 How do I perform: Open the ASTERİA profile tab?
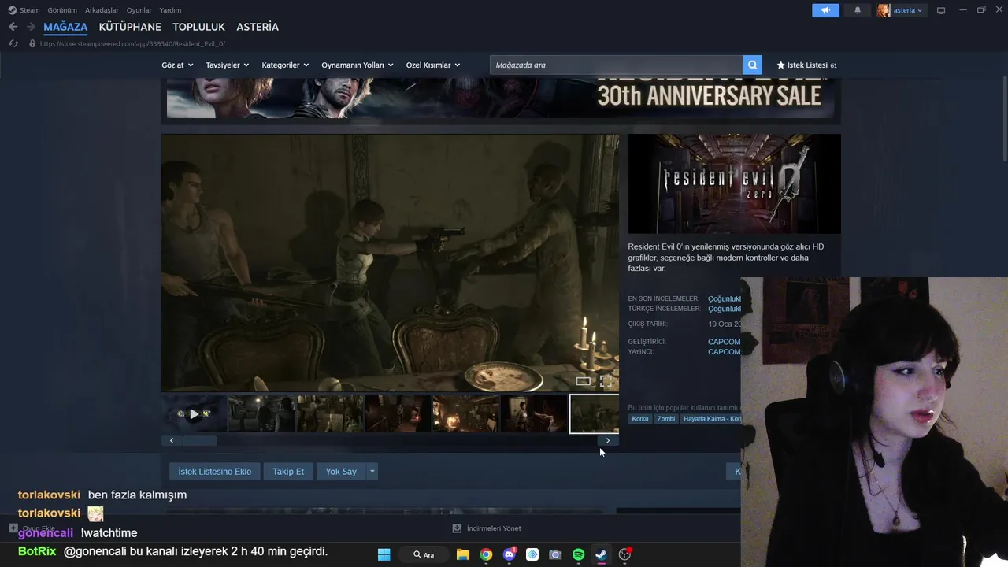click(x=258, y=27)
